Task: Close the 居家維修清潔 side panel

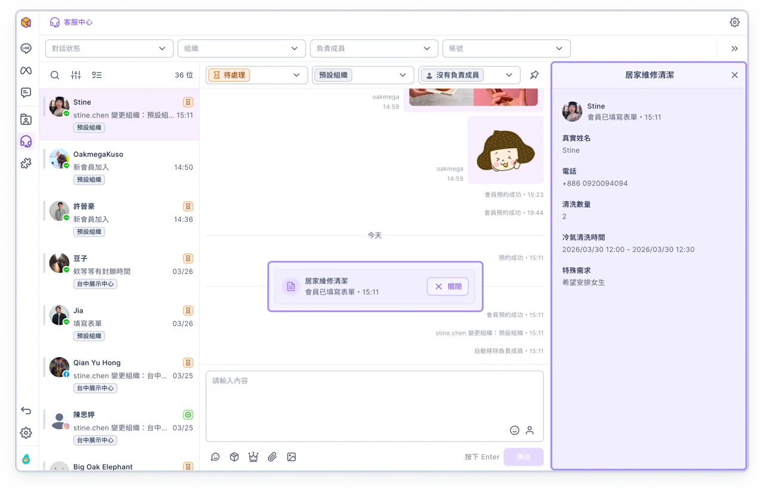Action: (x=735, y=75)
